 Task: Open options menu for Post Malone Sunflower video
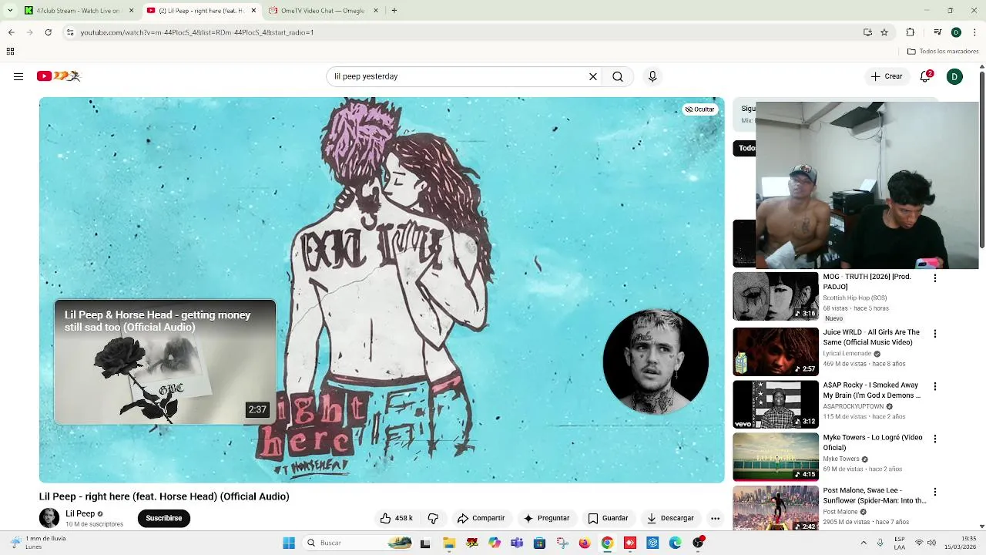point(935,492)
